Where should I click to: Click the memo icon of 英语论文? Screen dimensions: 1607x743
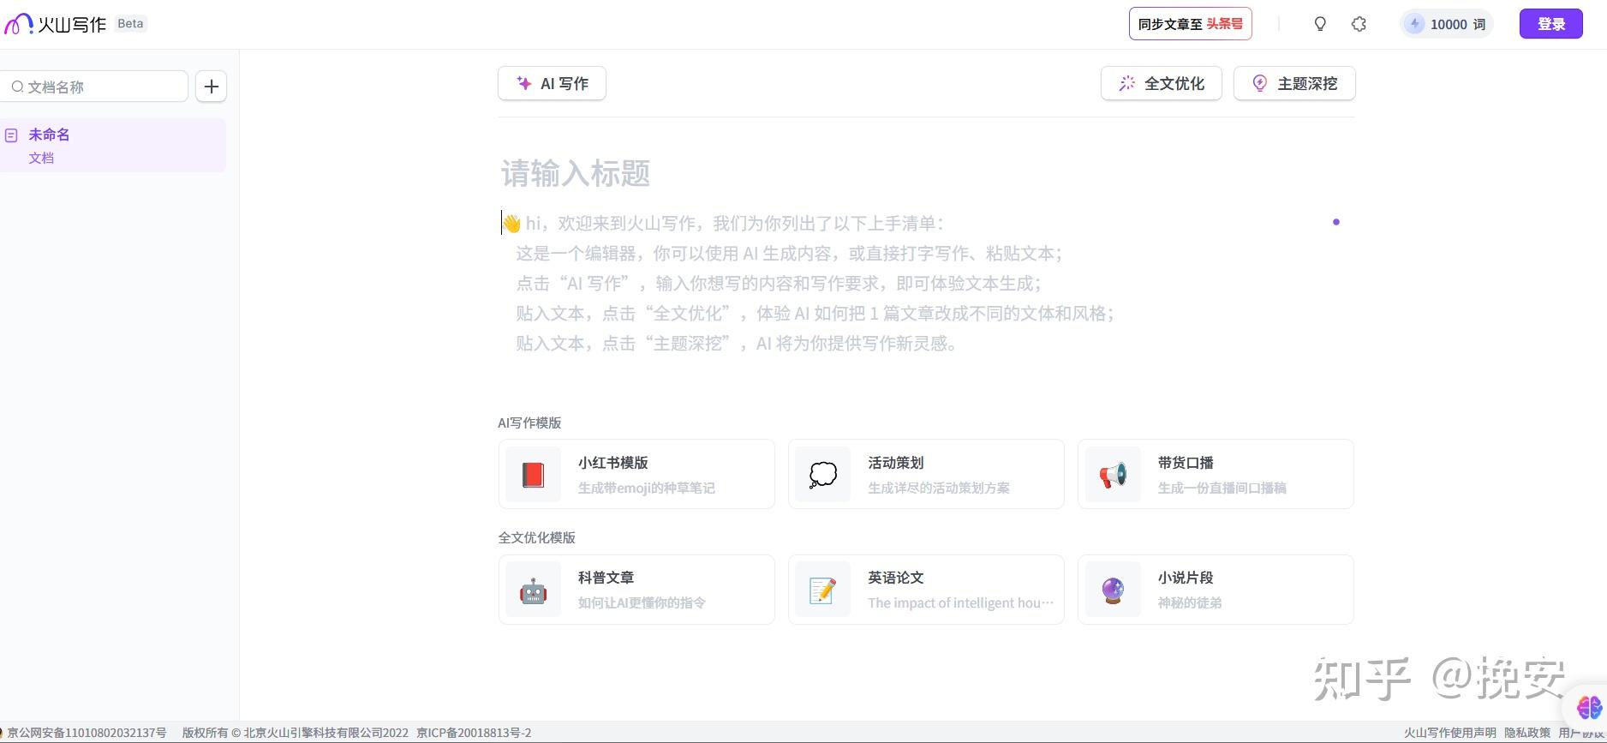tap(822, 590)
